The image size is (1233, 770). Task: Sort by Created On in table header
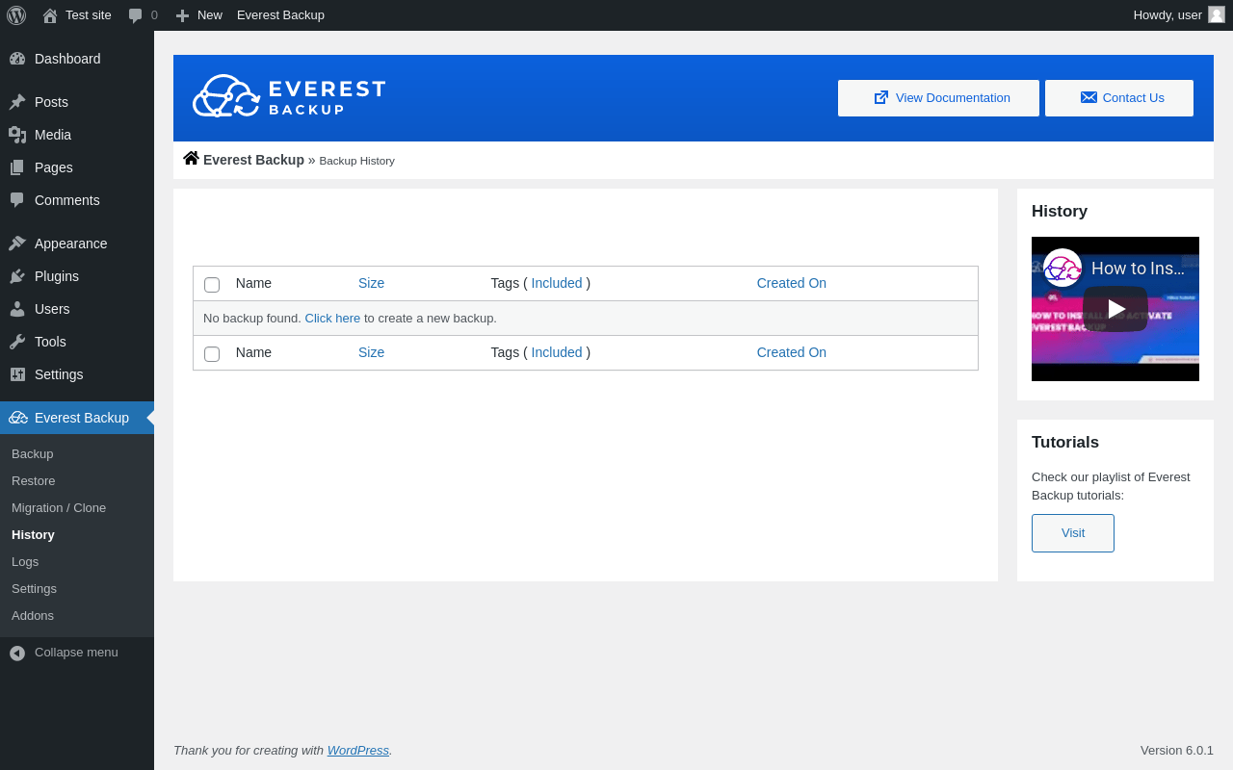792,283
